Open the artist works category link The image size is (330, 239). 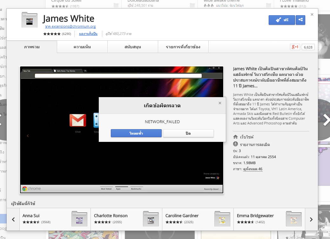pos(88,34)
